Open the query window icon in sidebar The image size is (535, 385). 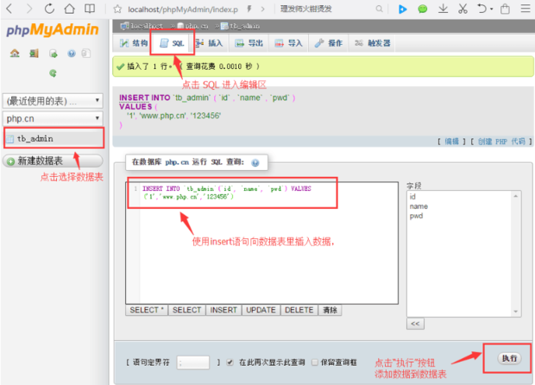(x=53, y=54)
